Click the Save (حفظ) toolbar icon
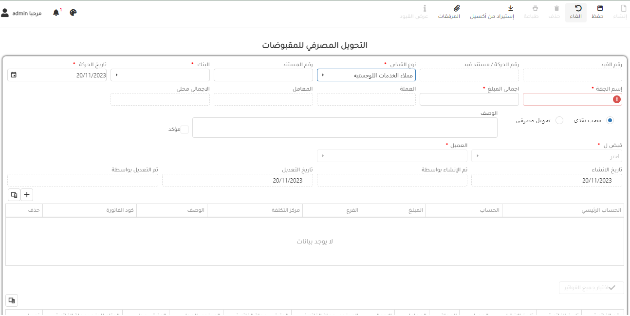The height and width of the screenshot is (316, 630). click(x=600, y=8)
